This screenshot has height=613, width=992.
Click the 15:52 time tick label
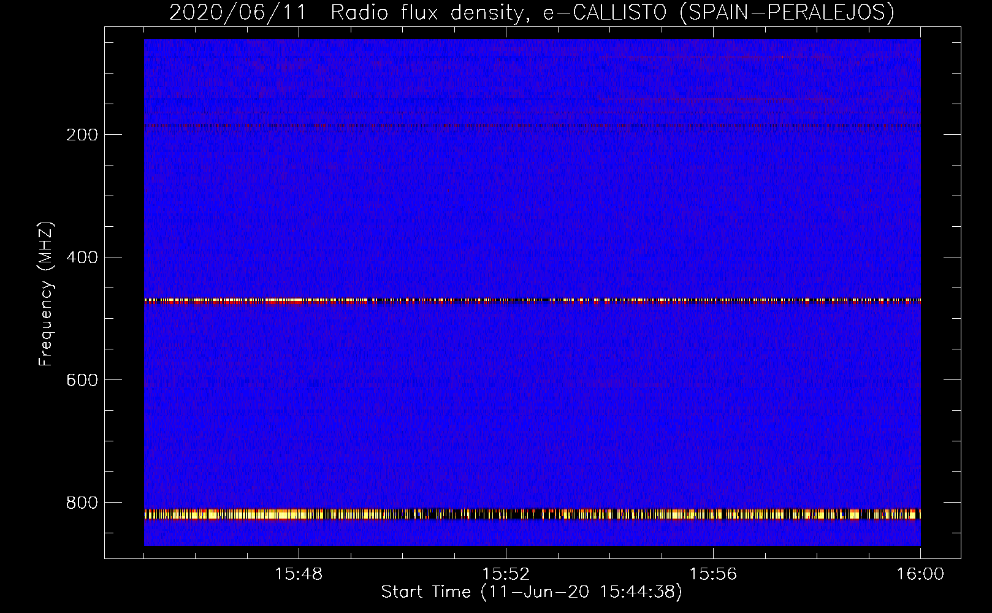click(506, 574)
